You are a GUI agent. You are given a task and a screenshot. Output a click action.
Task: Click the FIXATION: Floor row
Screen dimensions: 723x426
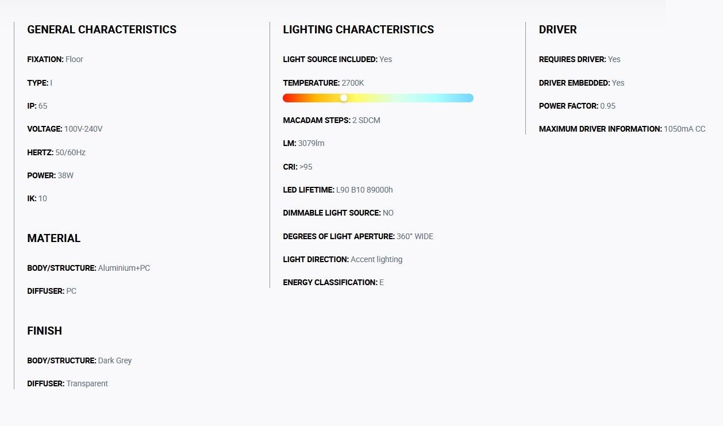pyautogui.click(x=55, y=59)
